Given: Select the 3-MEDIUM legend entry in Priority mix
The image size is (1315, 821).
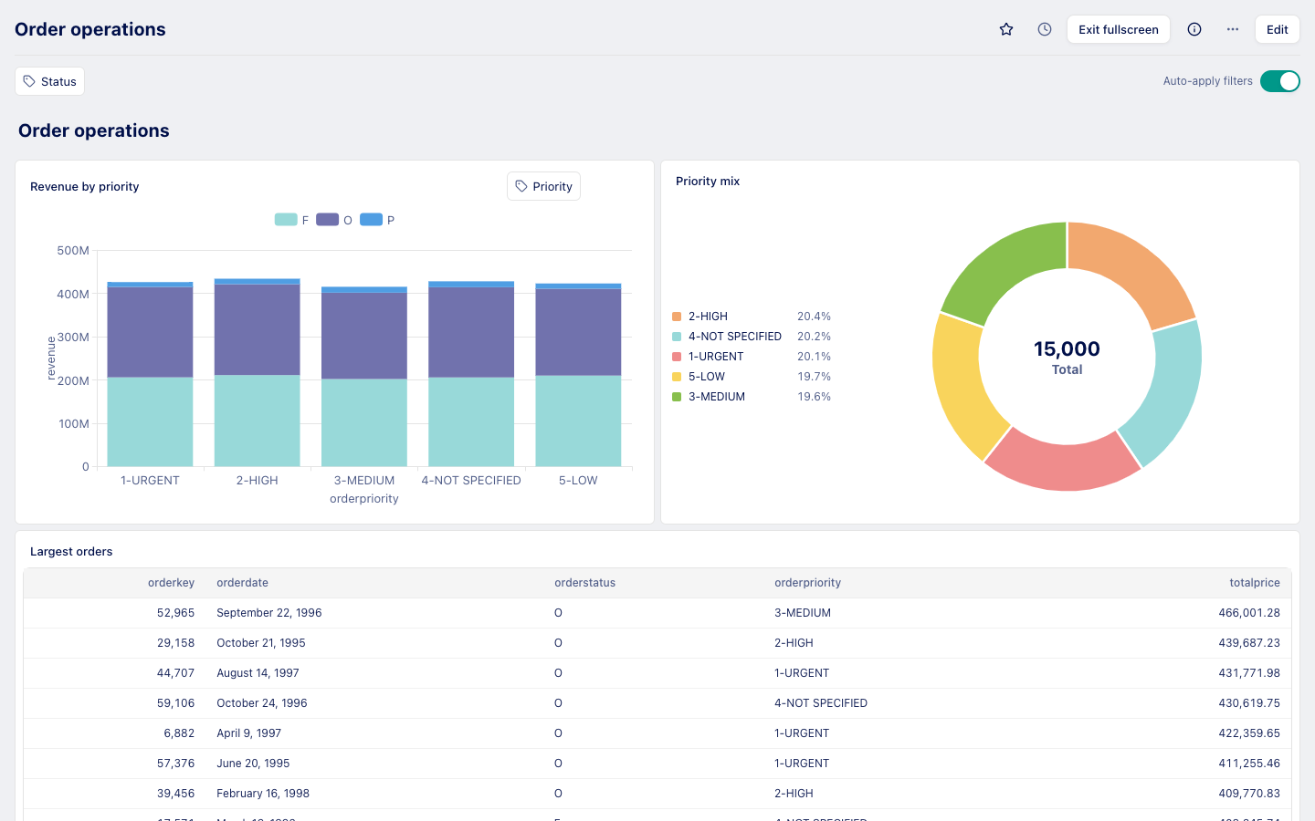Looking at the screenshot, I should point(752,397).
